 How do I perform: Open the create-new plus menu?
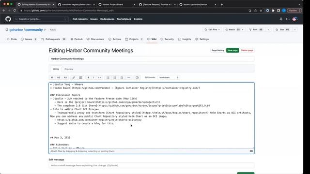287,19
